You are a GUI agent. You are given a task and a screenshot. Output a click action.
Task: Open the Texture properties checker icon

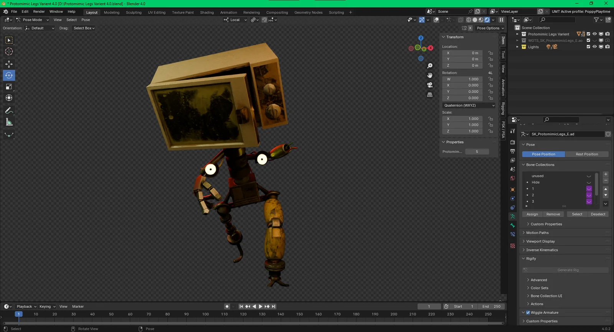pos(513,246)
